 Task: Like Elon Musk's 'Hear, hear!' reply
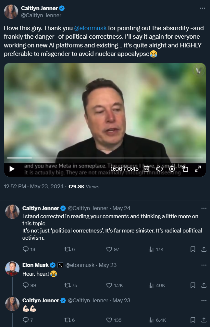pos(109,285)
